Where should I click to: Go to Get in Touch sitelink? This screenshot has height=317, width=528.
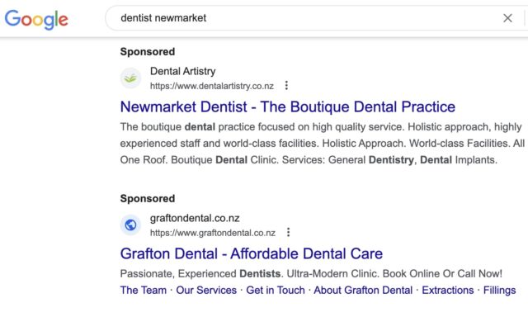tap(276, 290)
